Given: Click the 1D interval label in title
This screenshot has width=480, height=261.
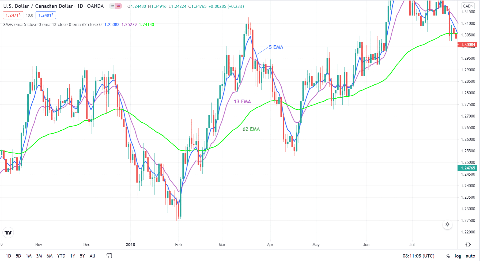Looking at the screenshot, I should [x=80, y=6].
